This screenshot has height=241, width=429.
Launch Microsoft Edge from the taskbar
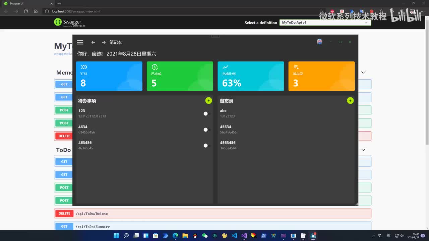175,236
